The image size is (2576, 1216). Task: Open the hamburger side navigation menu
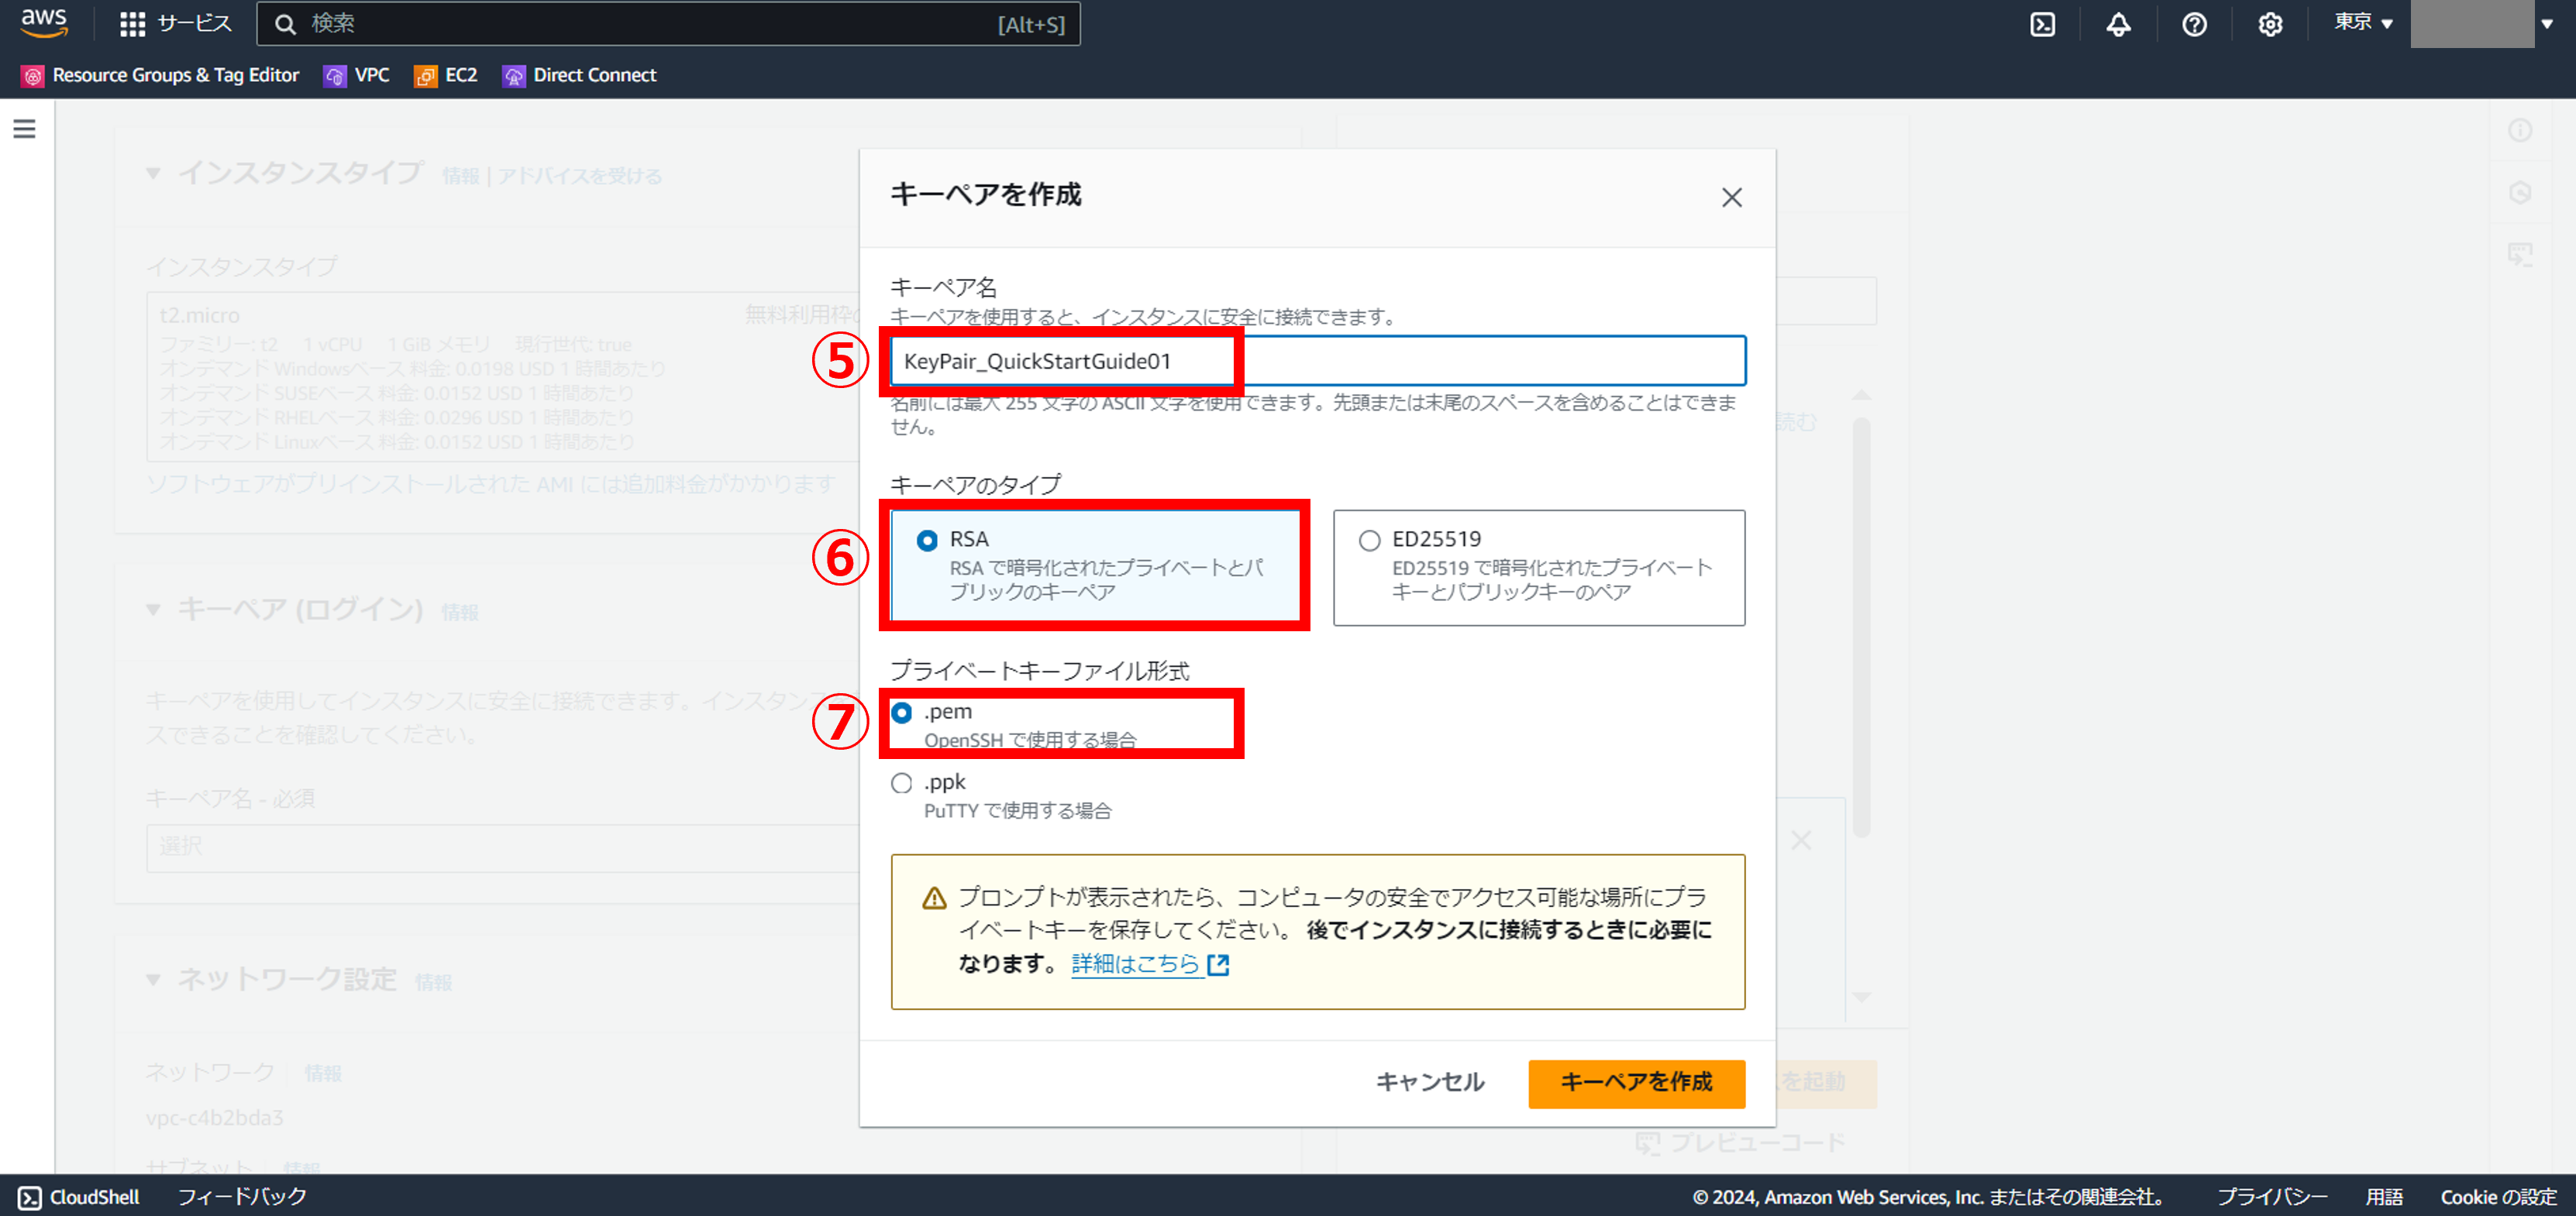point(24,129)
